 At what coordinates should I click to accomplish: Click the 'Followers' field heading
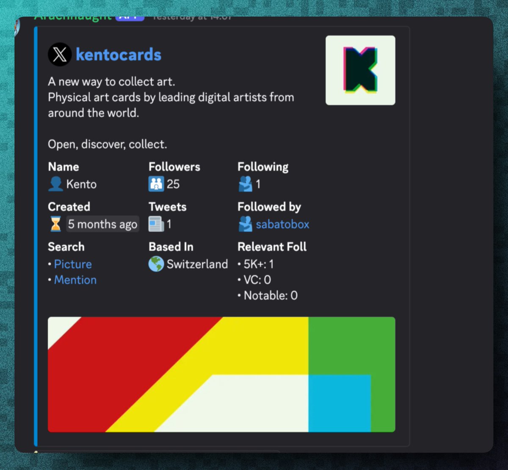click(174, 167)
